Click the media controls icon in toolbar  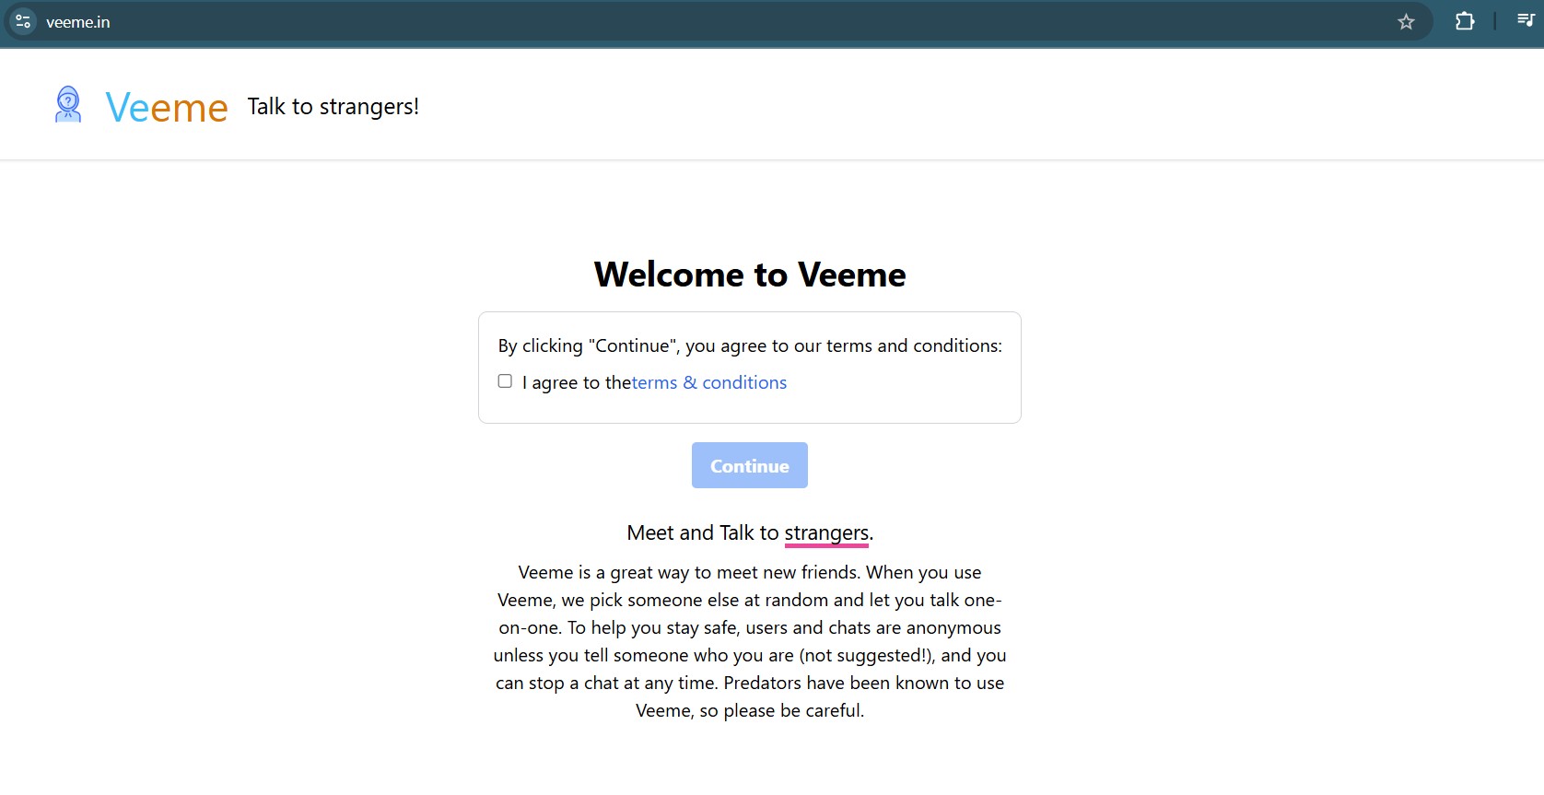click(x=1526, y=20)
